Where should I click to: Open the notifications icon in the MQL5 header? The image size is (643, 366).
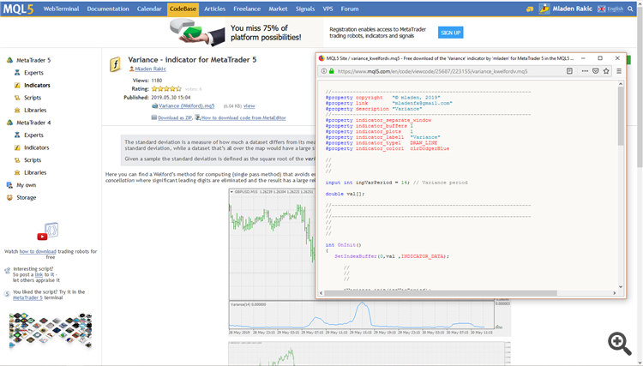coord(530,9)
